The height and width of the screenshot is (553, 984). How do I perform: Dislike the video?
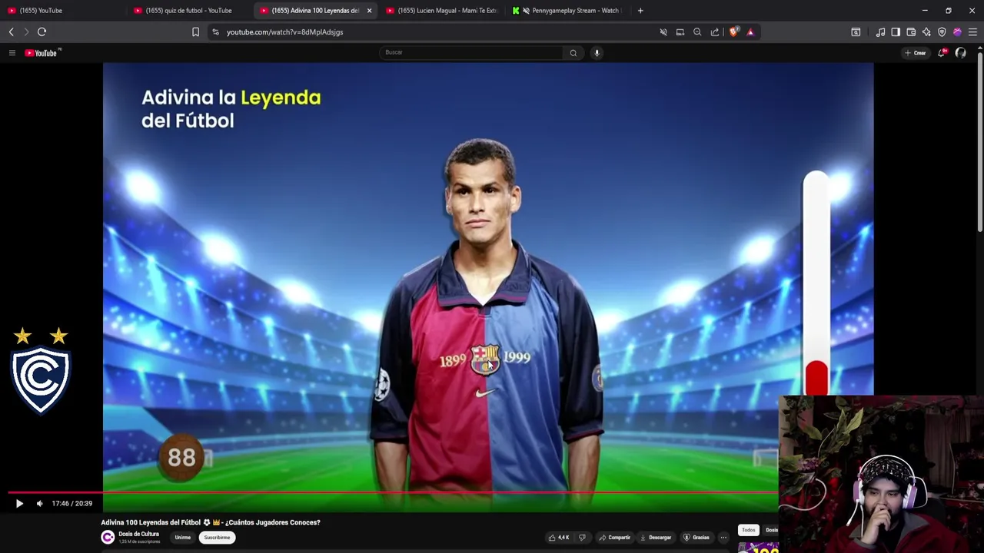(582, 538)
